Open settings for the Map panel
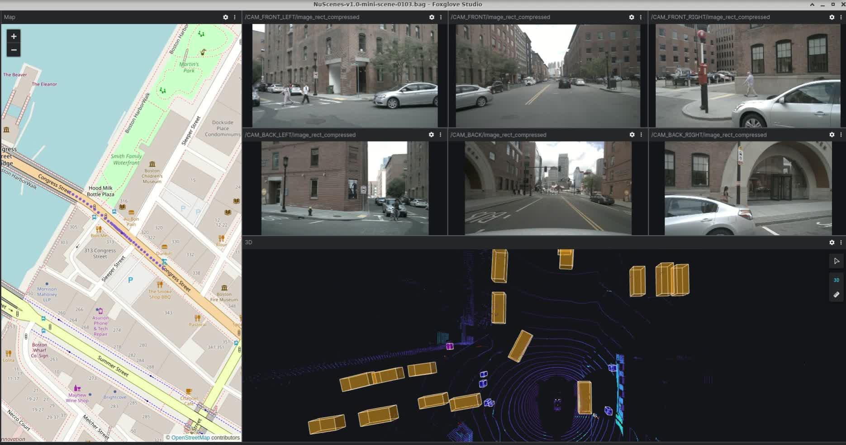The height and width of the screenshot is (445, 846). (x=226, y=17)
